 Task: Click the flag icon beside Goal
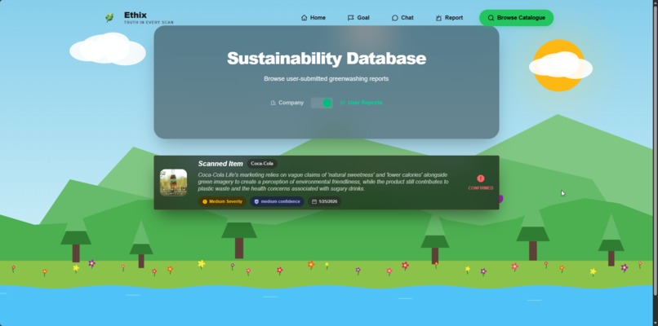coord(350,18)
